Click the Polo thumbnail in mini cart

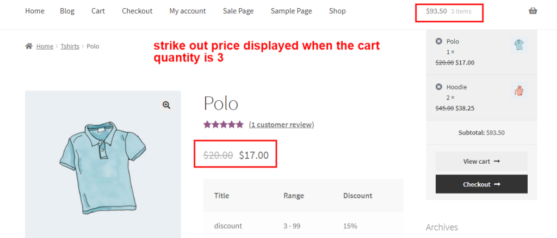pyautogui.click(x=519, y=44)
